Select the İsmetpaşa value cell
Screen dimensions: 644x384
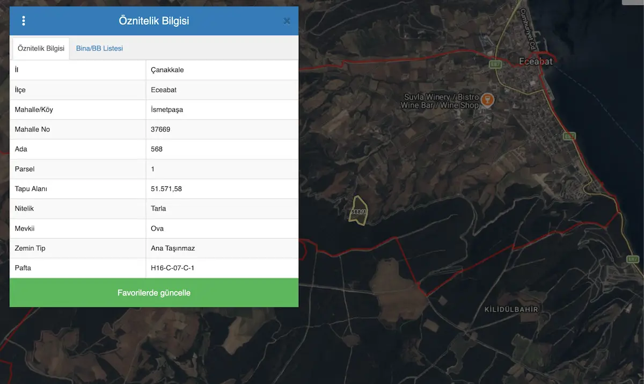[222, 110]
